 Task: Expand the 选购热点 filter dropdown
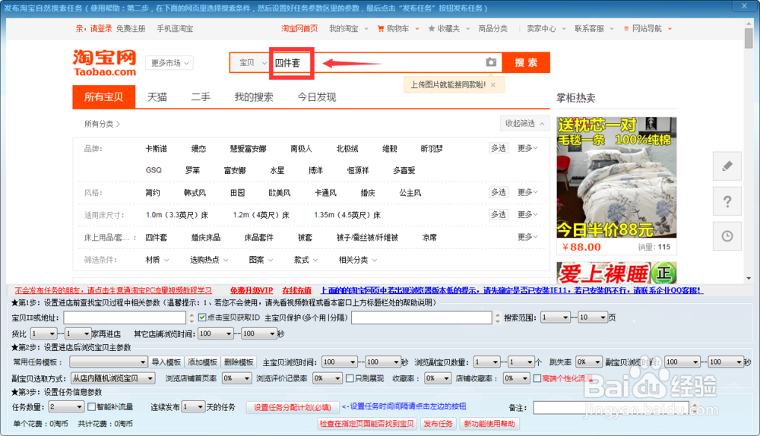pos(209,260)
